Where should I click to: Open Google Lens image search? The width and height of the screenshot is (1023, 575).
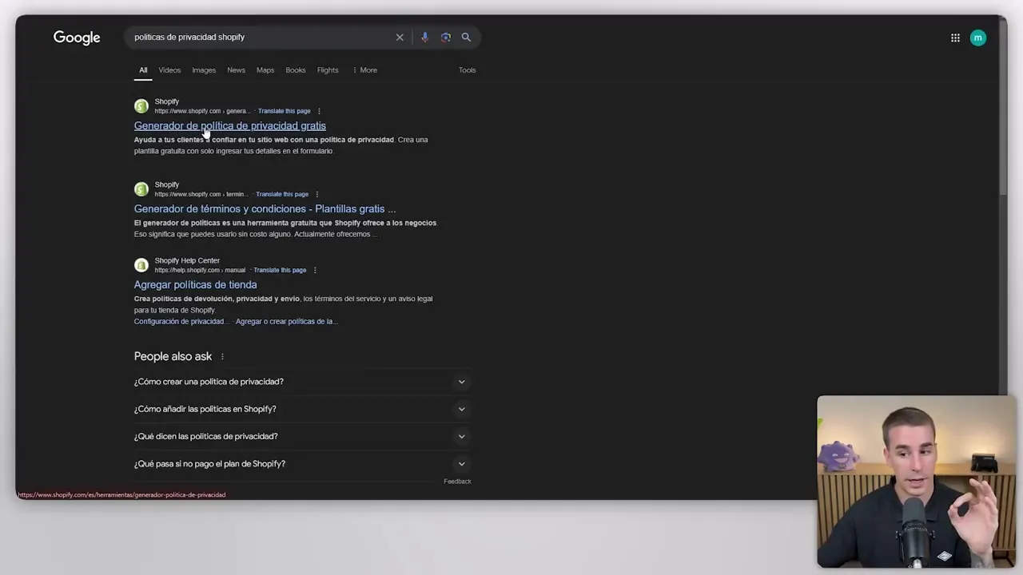click(x=445, y=38)
